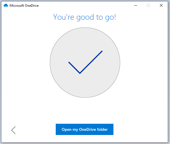Minimize the Microsoft OneDrive window
The width and height of the screenshot is (170, 144).
(x=136, y=5)
